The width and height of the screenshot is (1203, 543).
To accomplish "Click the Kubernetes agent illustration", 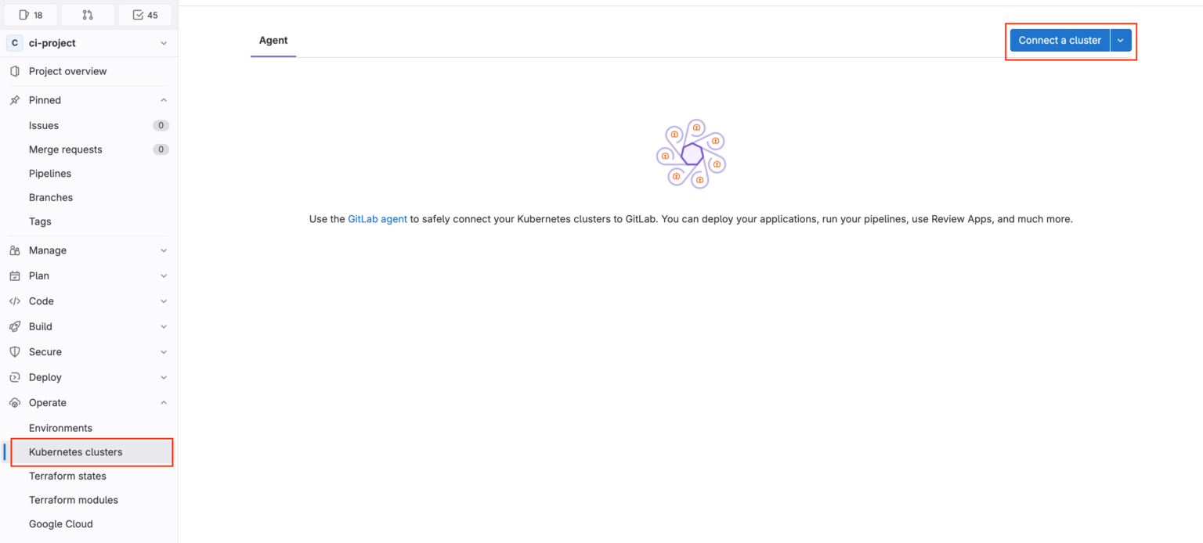I will pyautogui.click(x=691, y=153).
